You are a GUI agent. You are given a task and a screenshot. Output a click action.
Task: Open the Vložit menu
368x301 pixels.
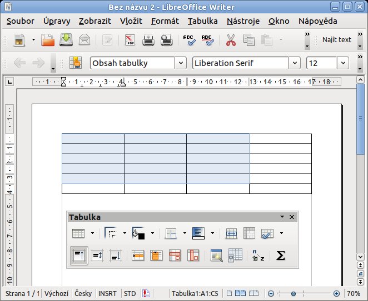131,21
